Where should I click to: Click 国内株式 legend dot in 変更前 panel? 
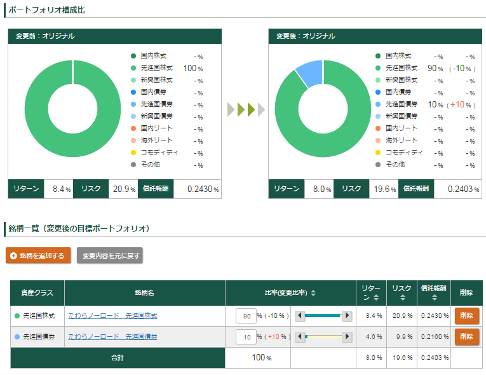pos(133,56)
